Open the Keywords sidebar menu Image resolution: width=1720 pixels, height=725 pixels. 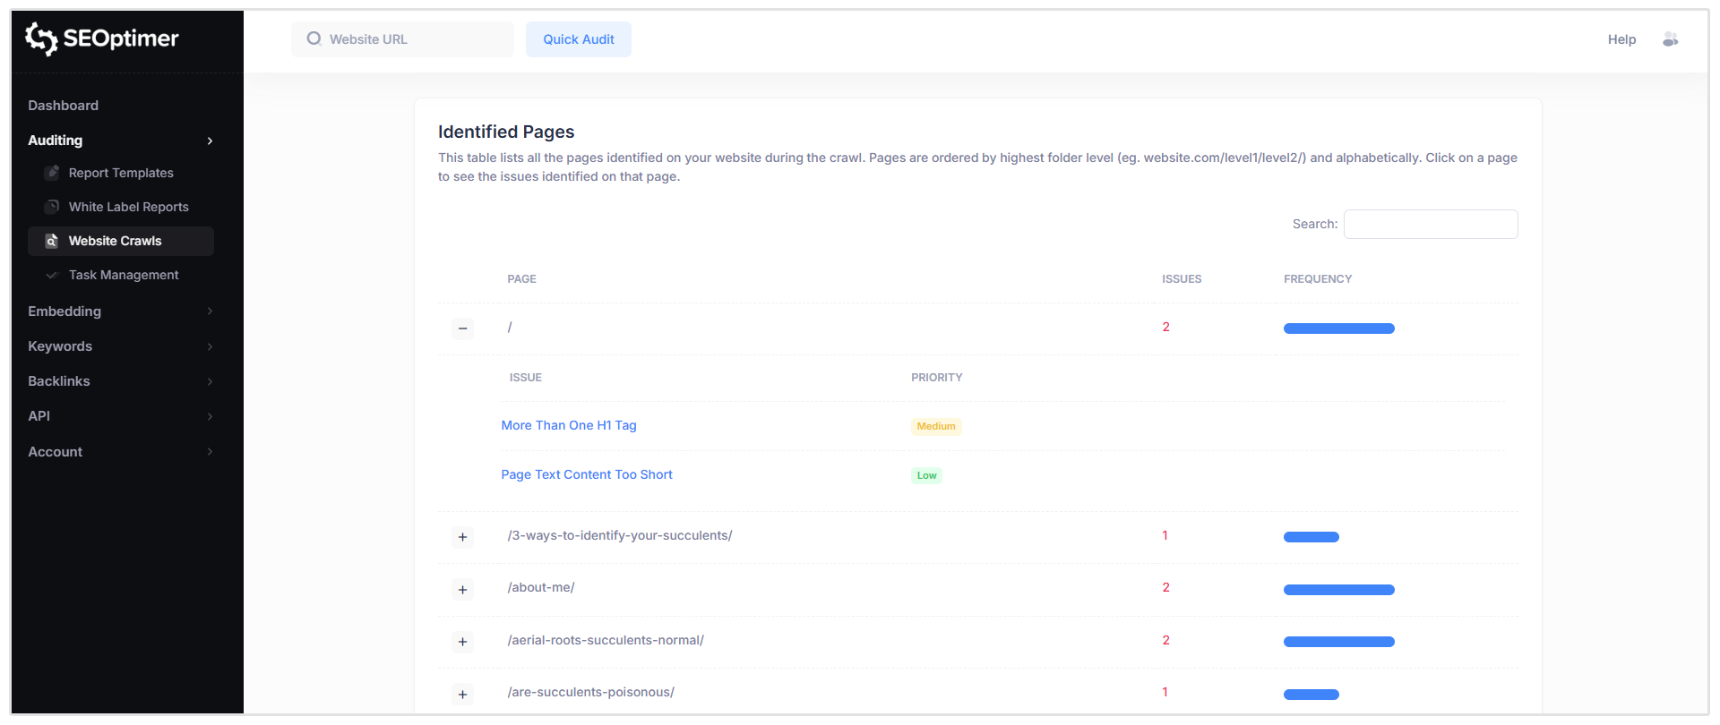[60, 346]
